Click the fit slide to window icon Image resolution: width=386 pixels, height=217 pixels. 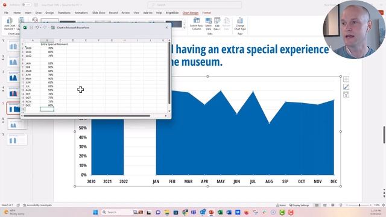(384, 205)
